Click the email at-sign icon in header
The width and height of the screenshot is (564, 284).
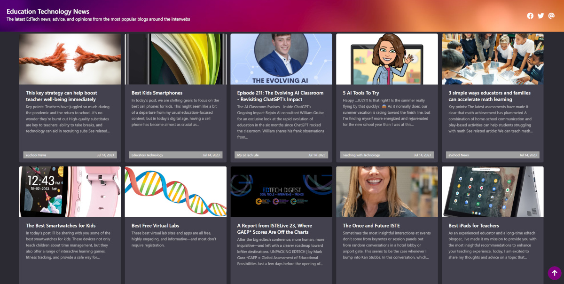tap(551, 16)
